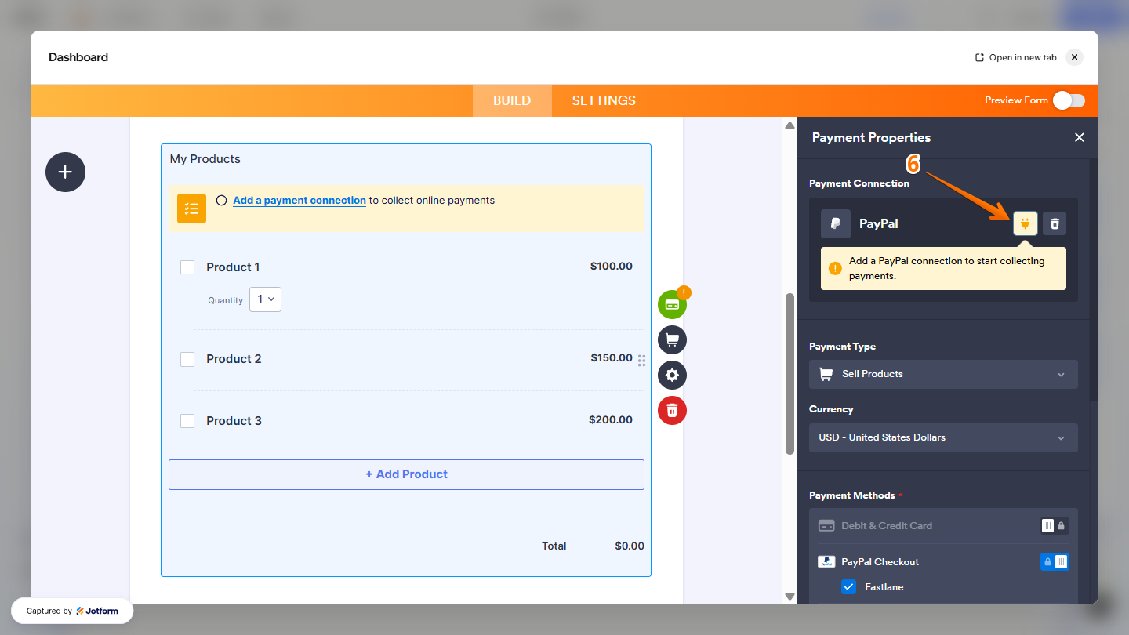Open the Payment Type dropdown

(943, 374)
